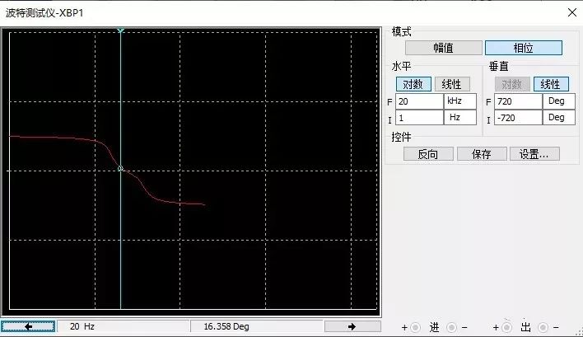Close the 波特测试仪-XBP1 window
Viewport: 583px width, 337px height.
coord(572,12)
